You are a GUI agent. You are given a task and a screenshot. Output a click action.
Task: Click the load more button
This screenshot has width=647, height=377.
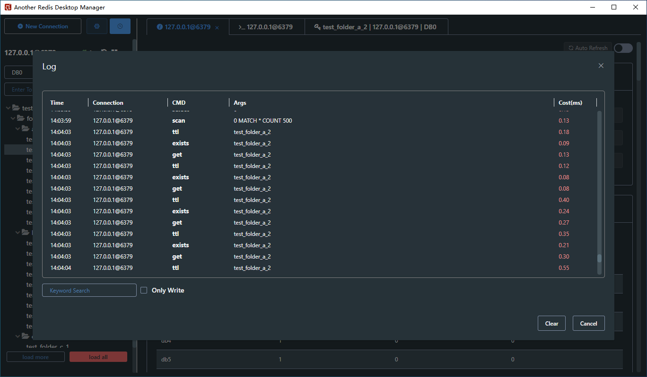[35, 357]
